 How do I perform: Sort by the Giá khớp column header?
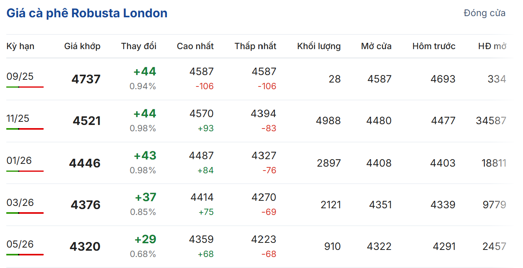coord(82,46)
